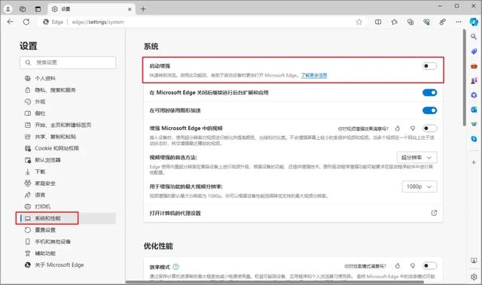Open a new tab with plus button
This screenshot has width=482, height=285.
[143, 9]
